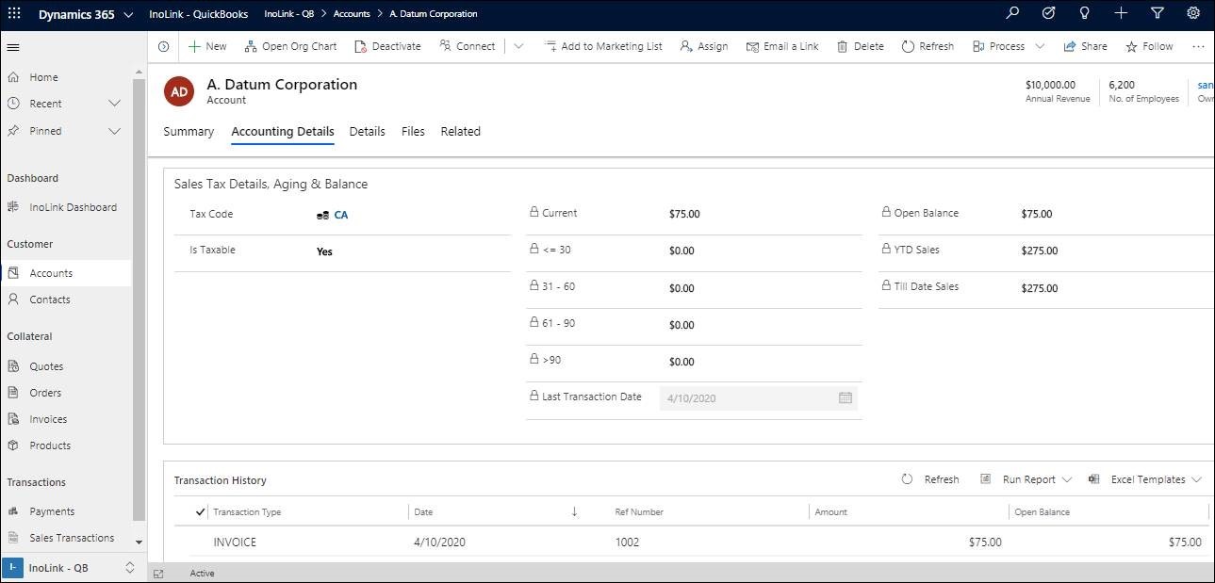Click the 1002 ref number cell
This screenshot has height=583, width=1215.
pyautogui.click(x=628, y=543)
